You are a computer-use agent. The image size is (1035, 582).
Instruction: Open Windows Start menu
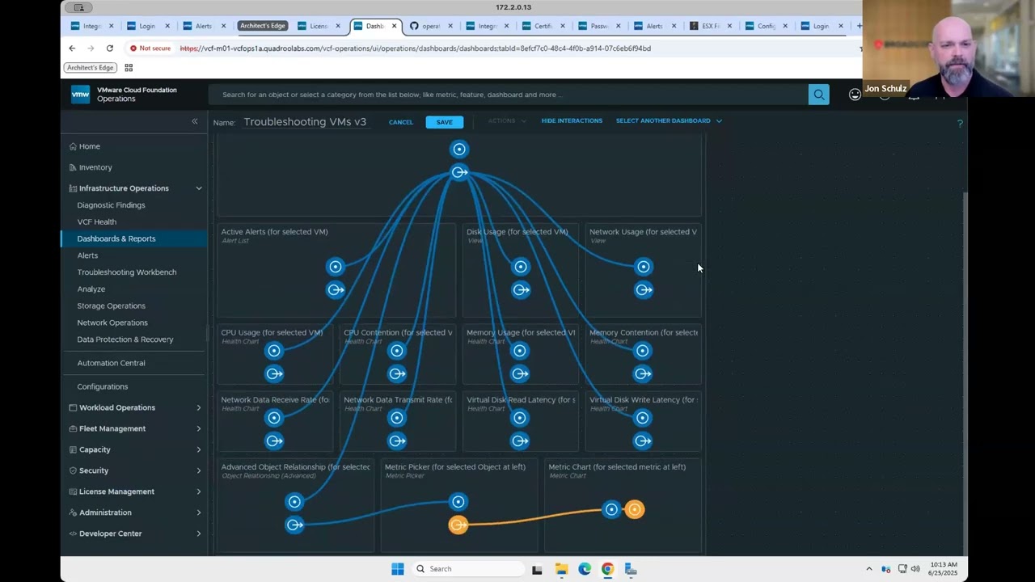397,569
